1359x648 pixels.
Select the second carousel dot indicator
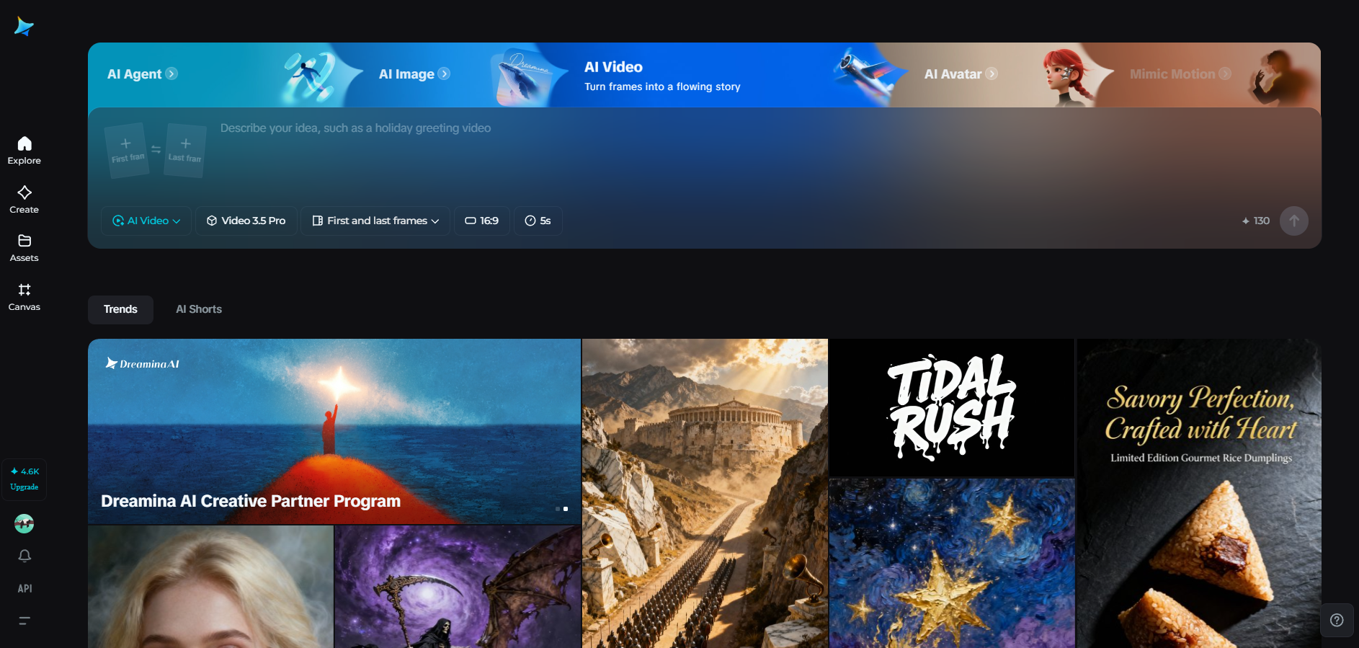566,509
